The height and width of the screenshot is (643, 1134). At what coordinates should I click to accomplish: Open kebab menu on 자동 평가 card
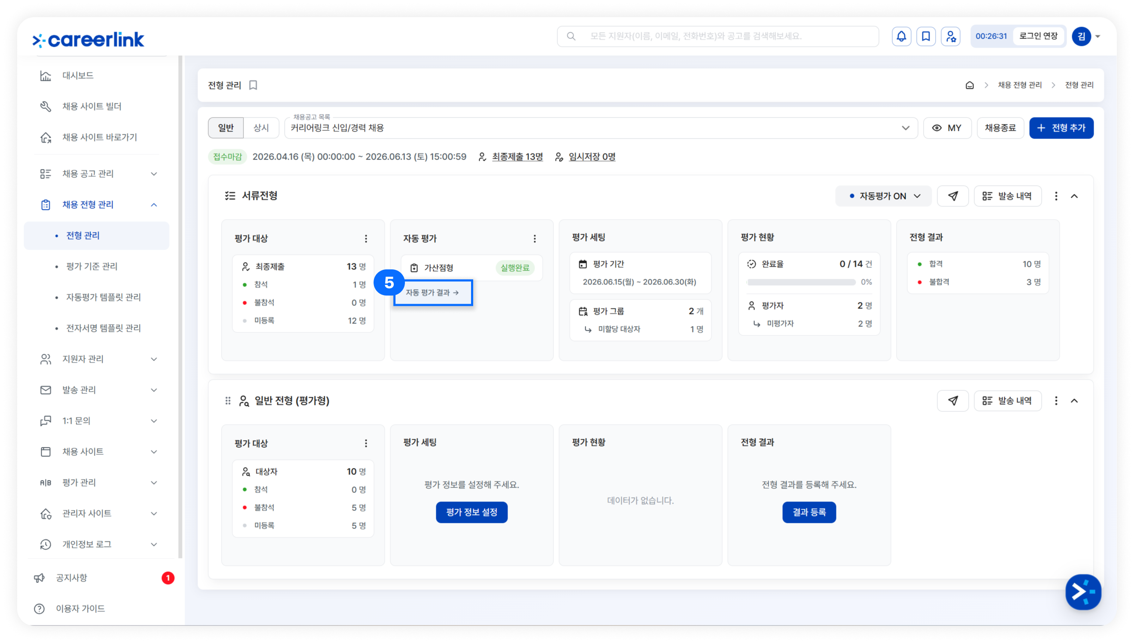coord(535,239)
